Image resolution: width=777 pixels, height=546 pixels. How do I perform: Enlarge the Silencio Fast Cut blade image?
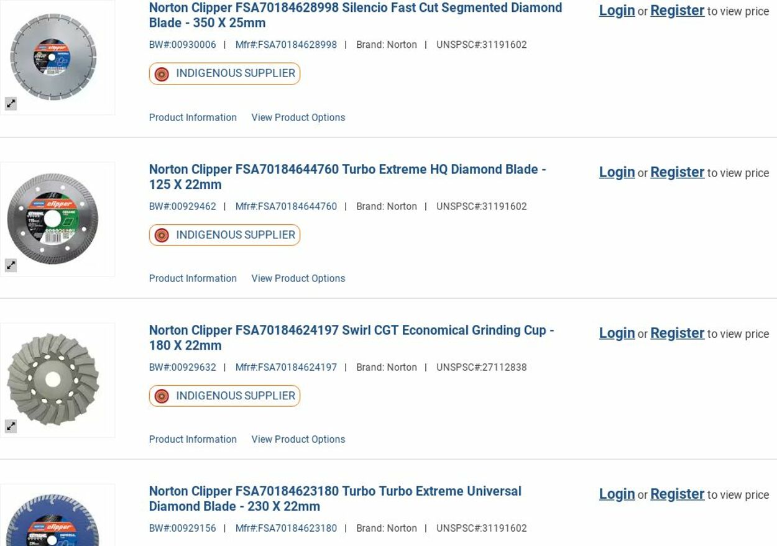point(11,104)
